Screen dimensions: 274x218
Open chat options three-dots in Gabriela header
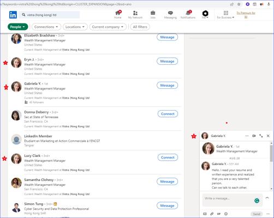click(247, 136)
